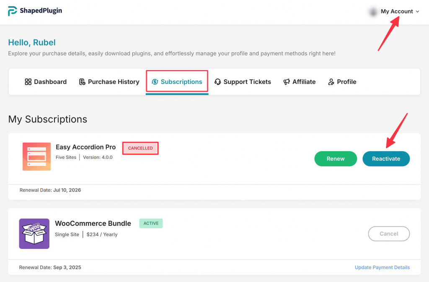Reactivate the Easy Accordion Pro subscription

pyautogui.click(x=386, y=159)
